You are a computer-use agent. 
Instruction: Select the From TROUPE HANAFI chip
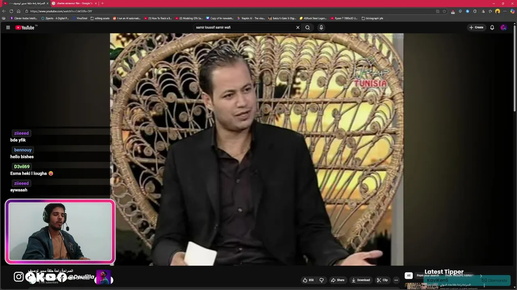pos(460,275)
